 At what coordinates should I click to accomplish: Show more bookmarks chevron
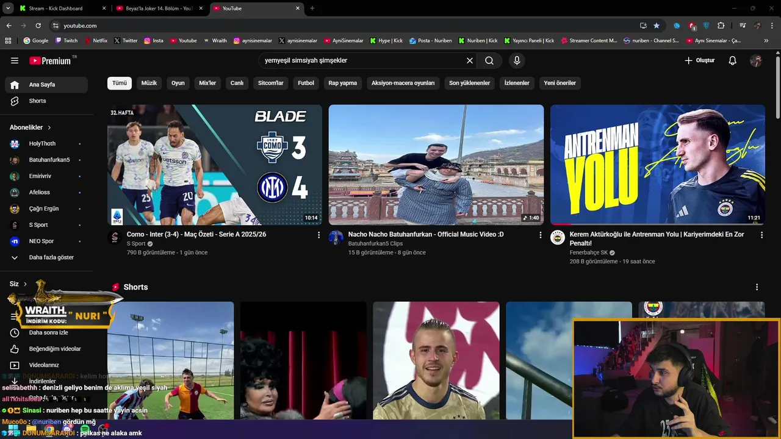(766, 41)
